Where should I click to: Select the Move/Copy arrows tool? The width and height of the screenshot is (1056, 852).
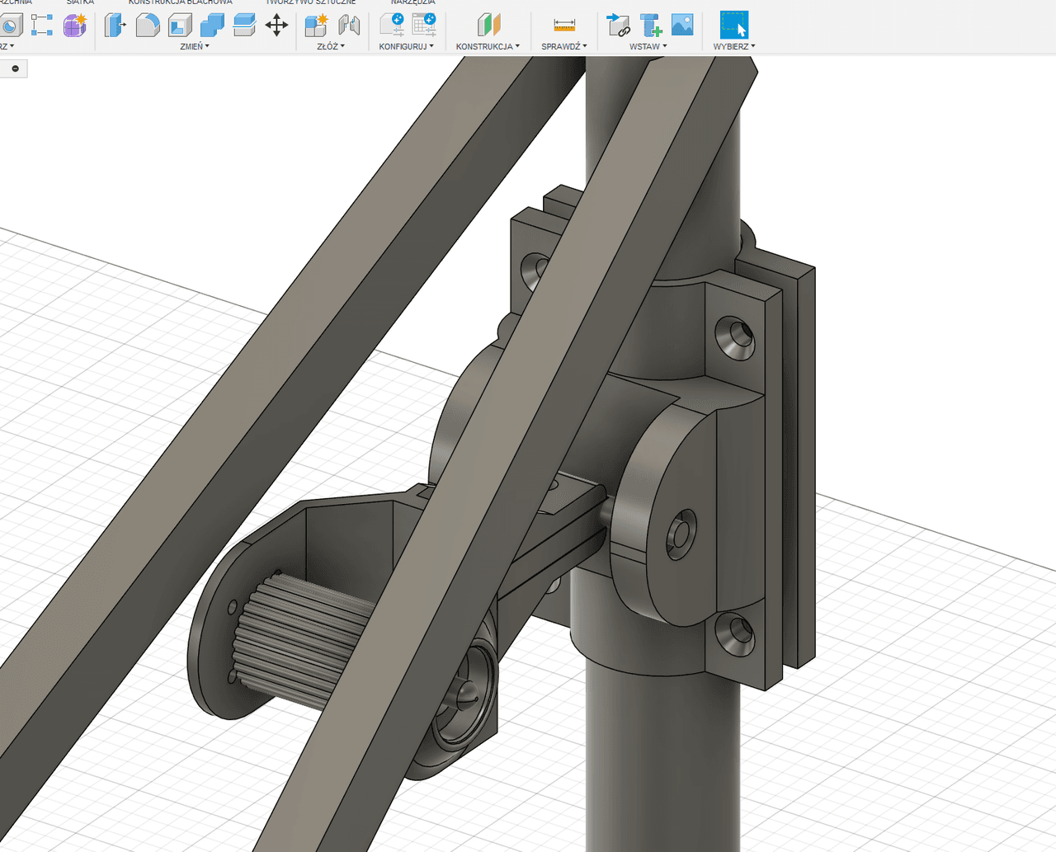tap(276, 26)
